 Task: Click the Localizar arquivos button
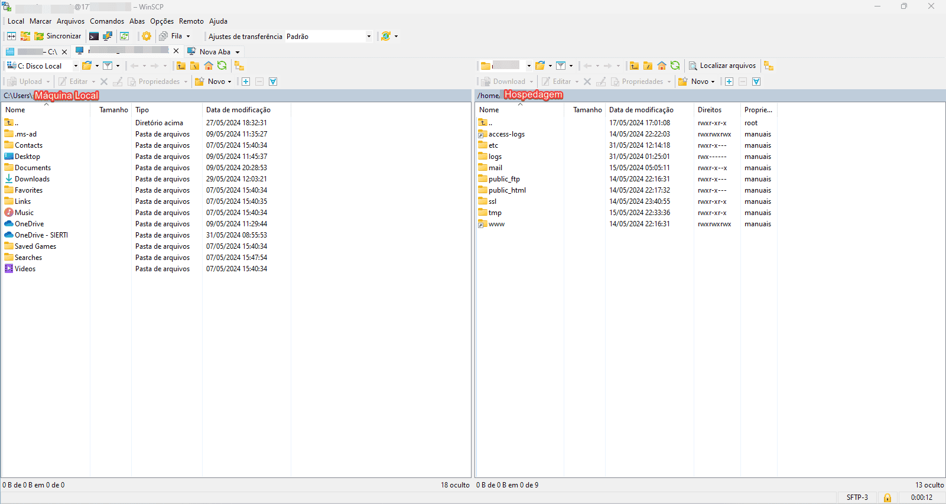[x=722, y=66]
